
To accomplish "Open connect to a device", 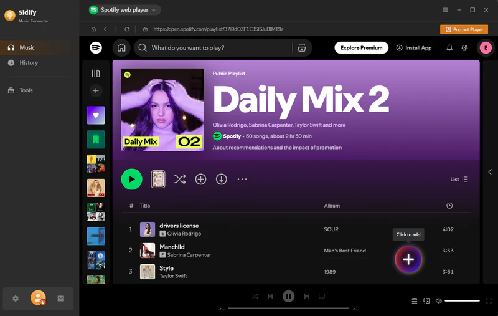I will tap(426, 301).
